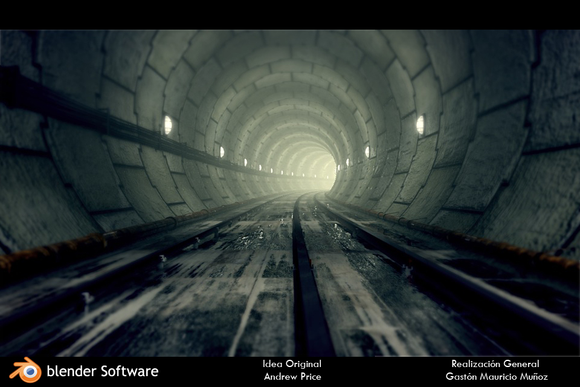Viewport: 580px width, 387px height.
Task: Click the orange Blender logo icon
Action: (x=25, y=370)
